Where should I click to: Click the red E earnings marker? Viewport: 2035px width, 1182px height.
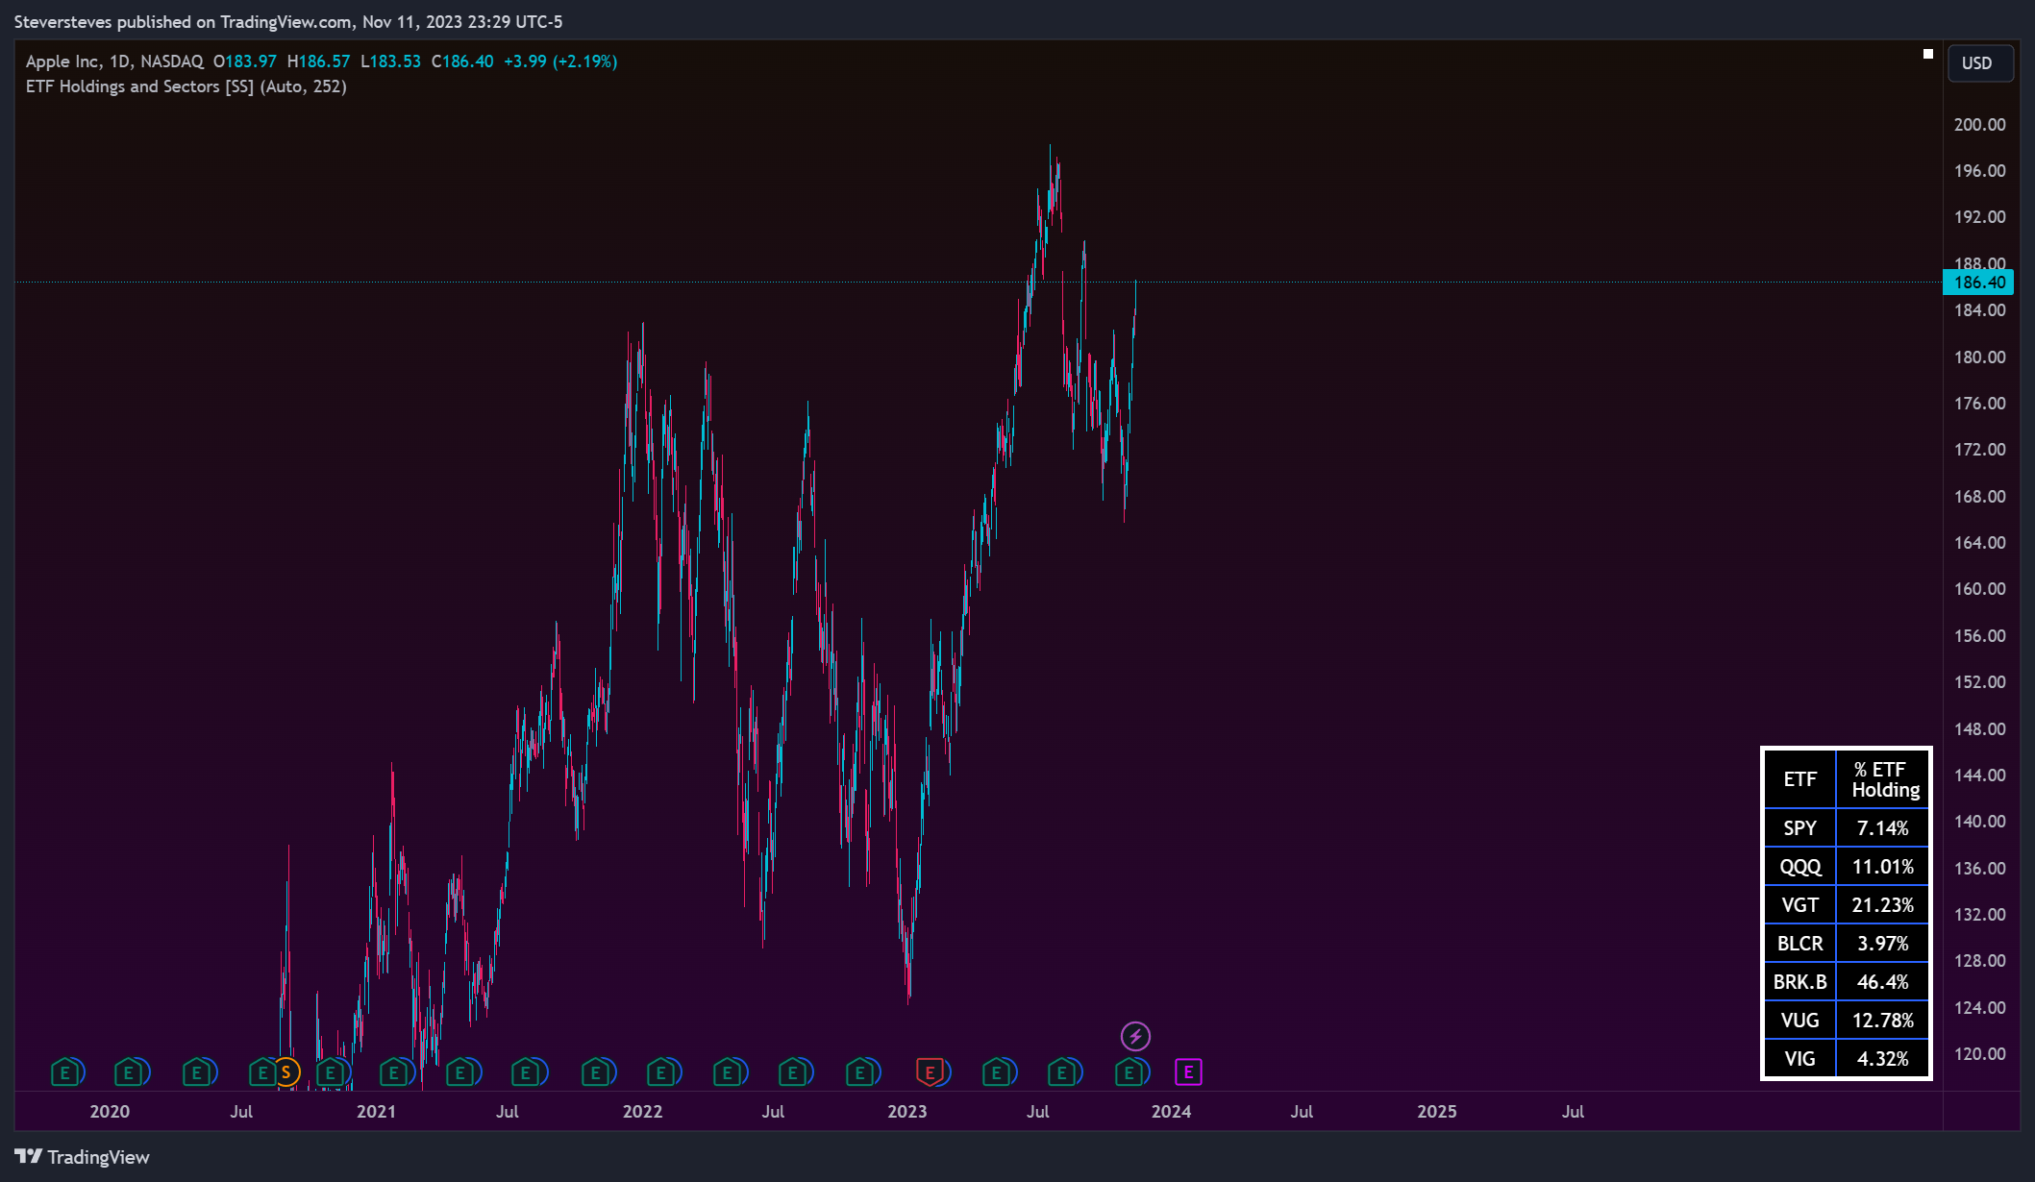[930, 1072]
